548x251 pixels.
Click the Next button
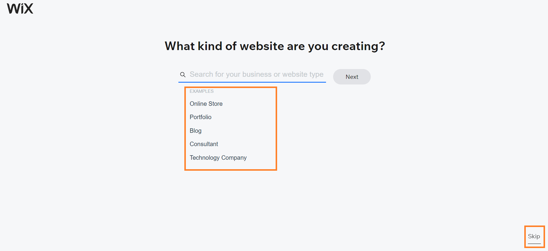pos(352,77)
